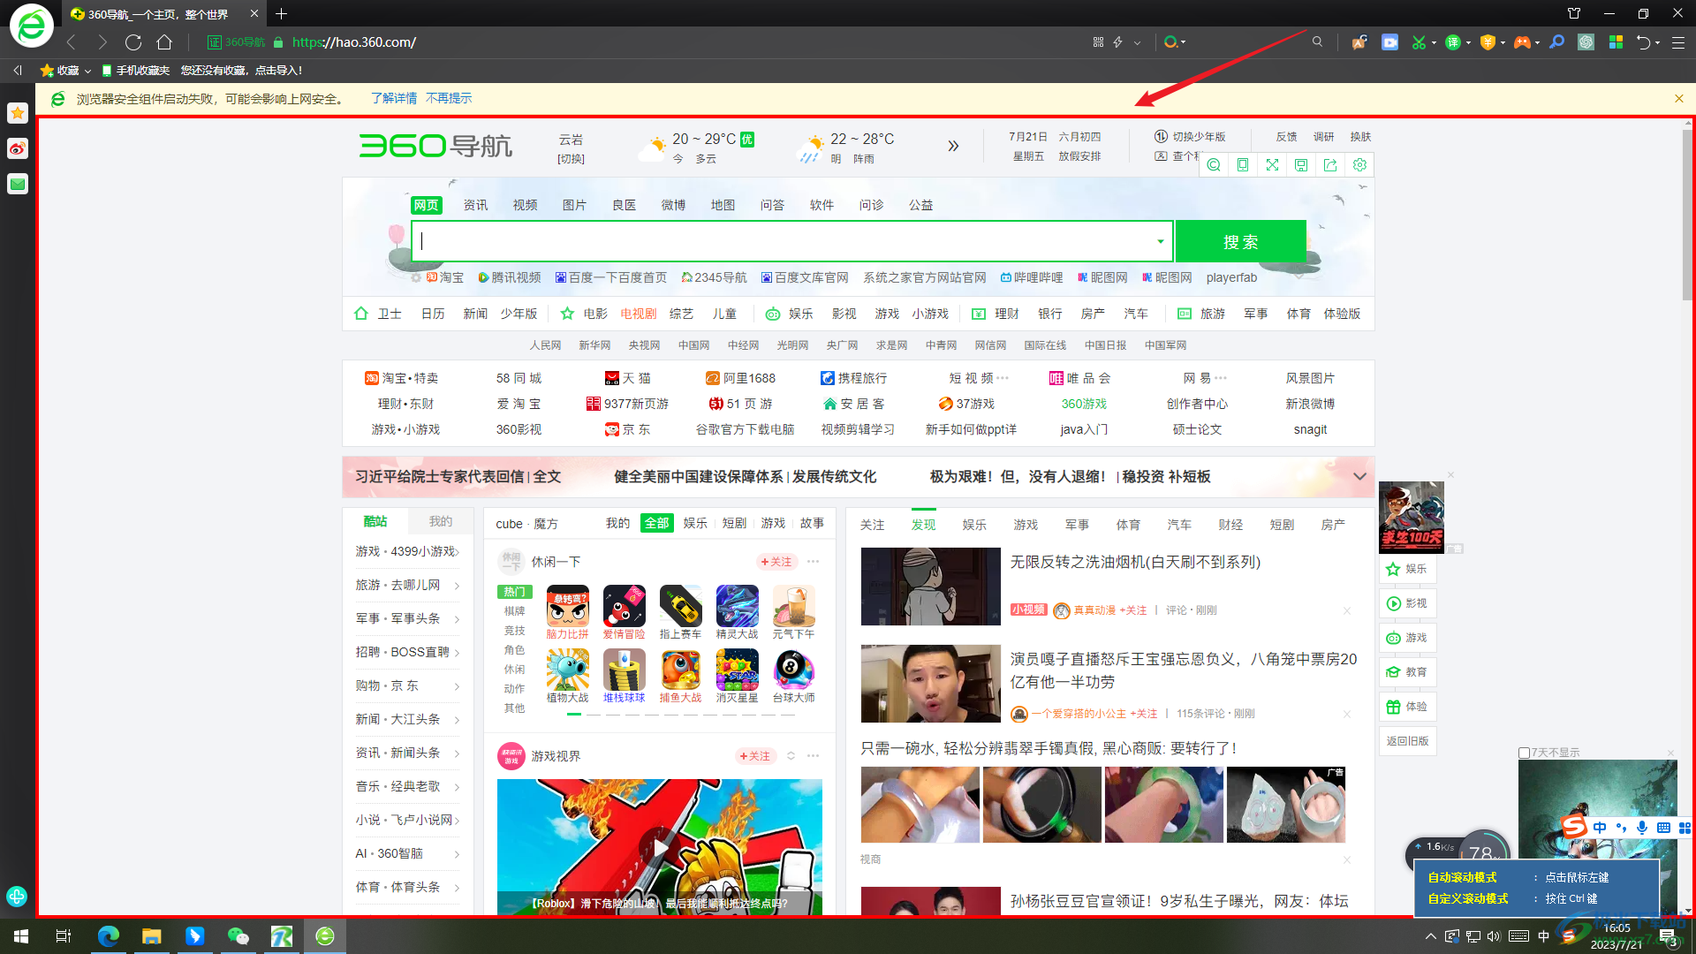Viewport: 1696px width, 954px height.
Task: Click 不再提示 in the warning bar
Action: coord(449,98)
